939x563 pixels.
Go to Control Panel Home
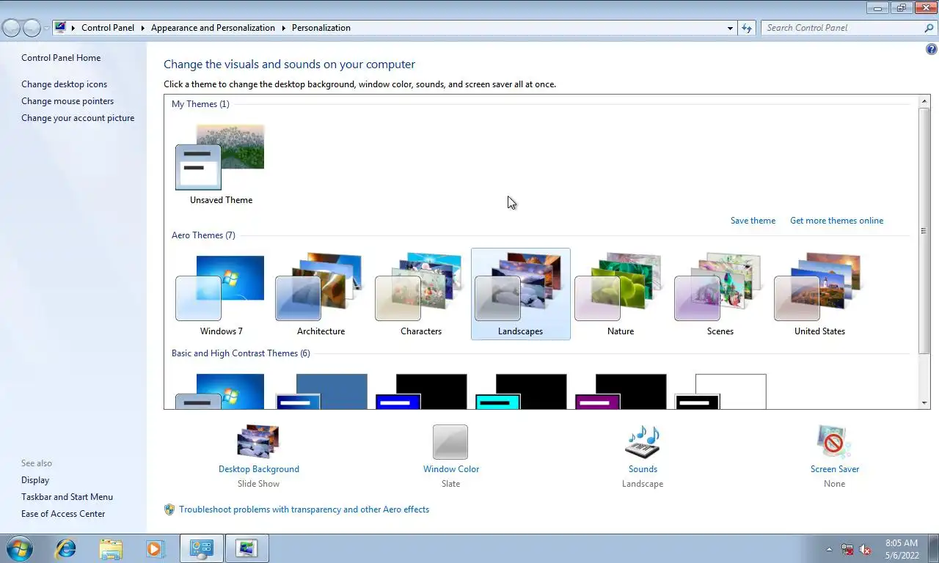coord(61,58)
